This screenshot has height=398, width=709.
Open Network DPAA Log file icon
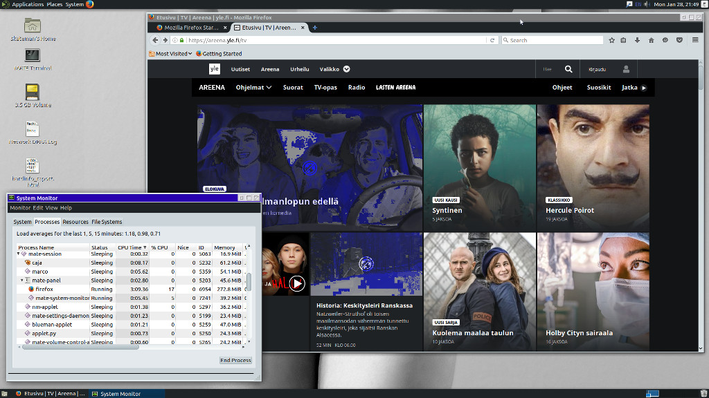32,129
